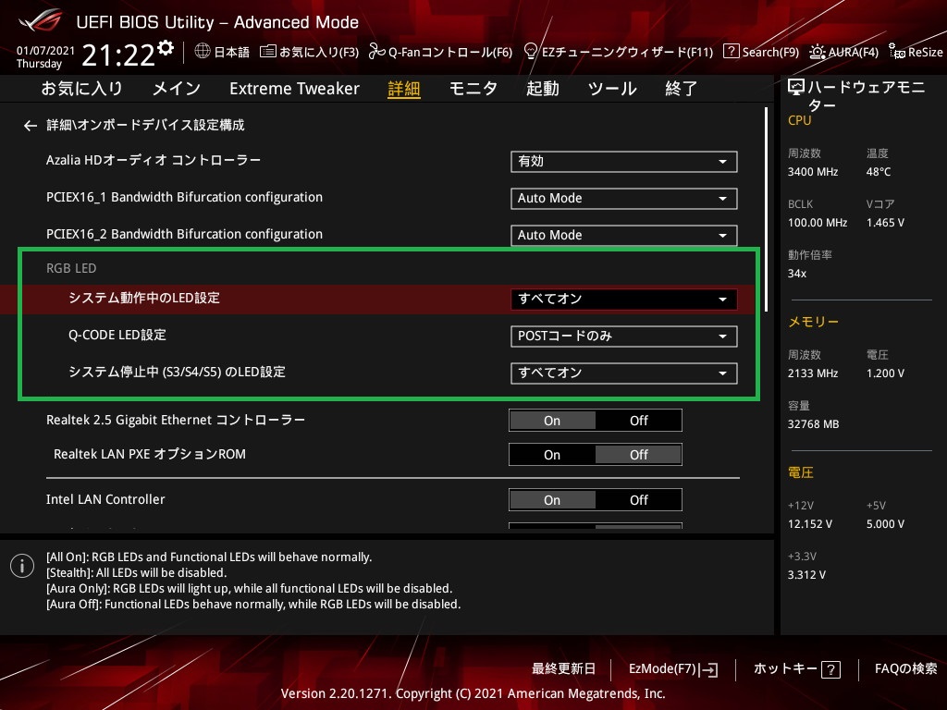Switch to the メイン tab
Screen dimensions: 947x710
point(177,89)
